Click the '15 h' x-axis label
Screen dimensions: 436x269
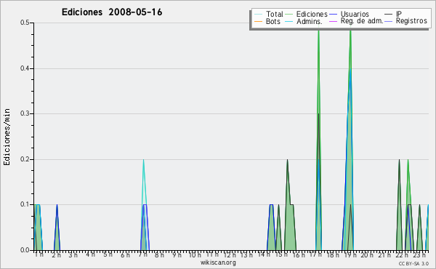[281, 254]
